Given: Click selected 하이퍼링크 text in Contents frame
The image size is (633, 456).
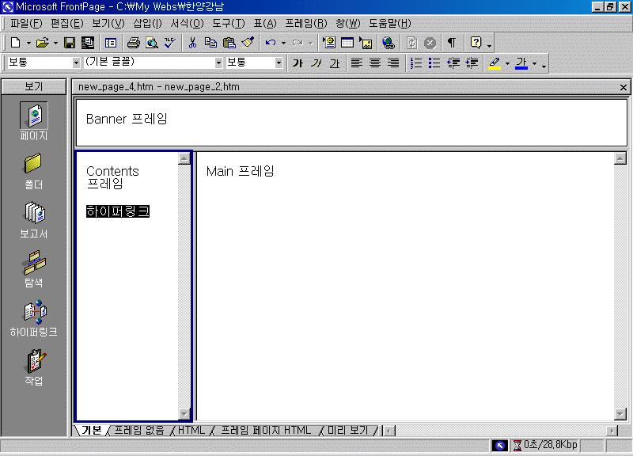Looking at the screenshot, I should pyautogui.click(x=118, y=211).
